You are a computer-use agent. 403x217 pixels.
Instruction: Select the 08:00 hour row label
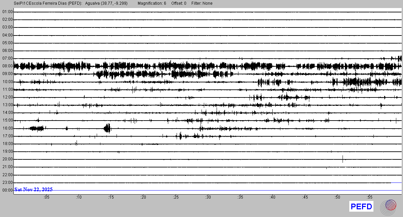pyautogui.click(x=7, y=66)
